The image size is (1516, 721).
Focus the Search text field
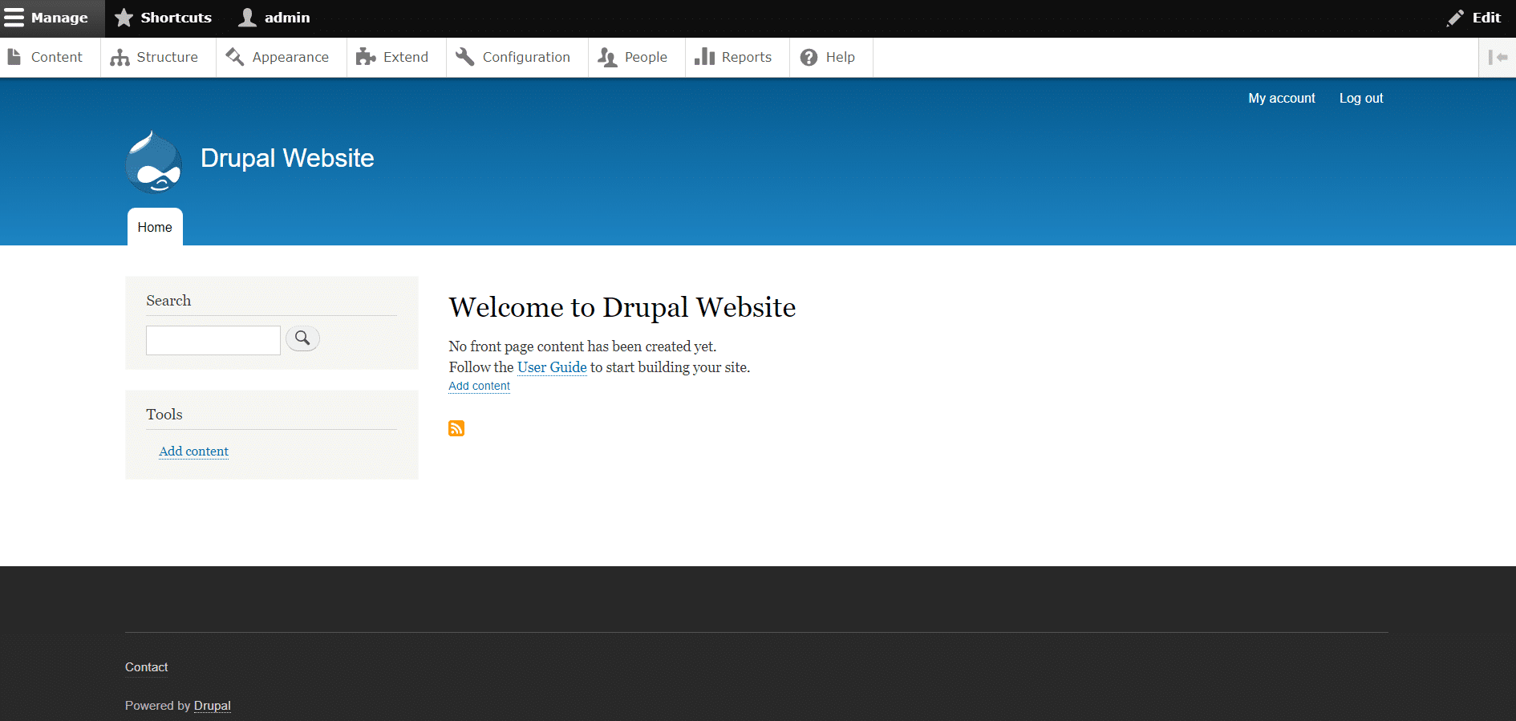click(213, 340)
